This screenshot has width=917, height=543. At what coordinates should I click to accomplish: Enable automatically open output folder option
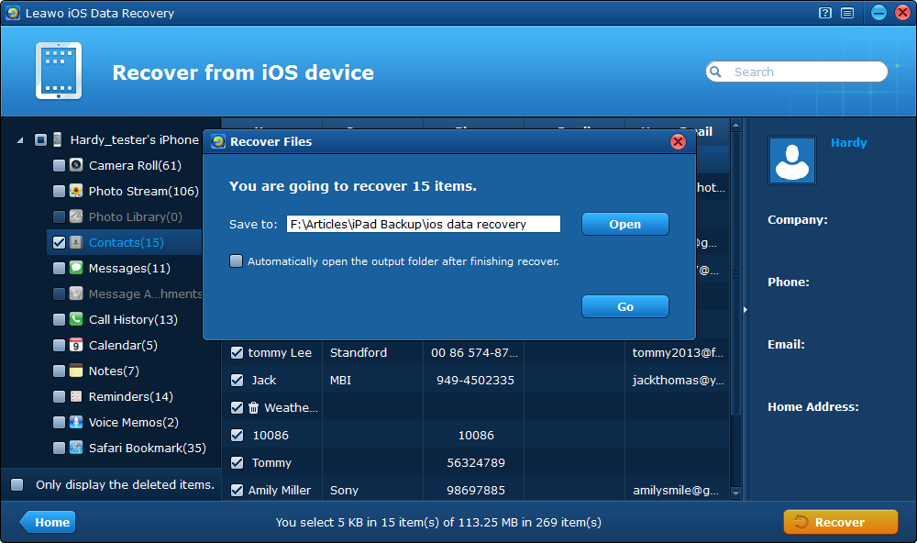pos(237,261)
